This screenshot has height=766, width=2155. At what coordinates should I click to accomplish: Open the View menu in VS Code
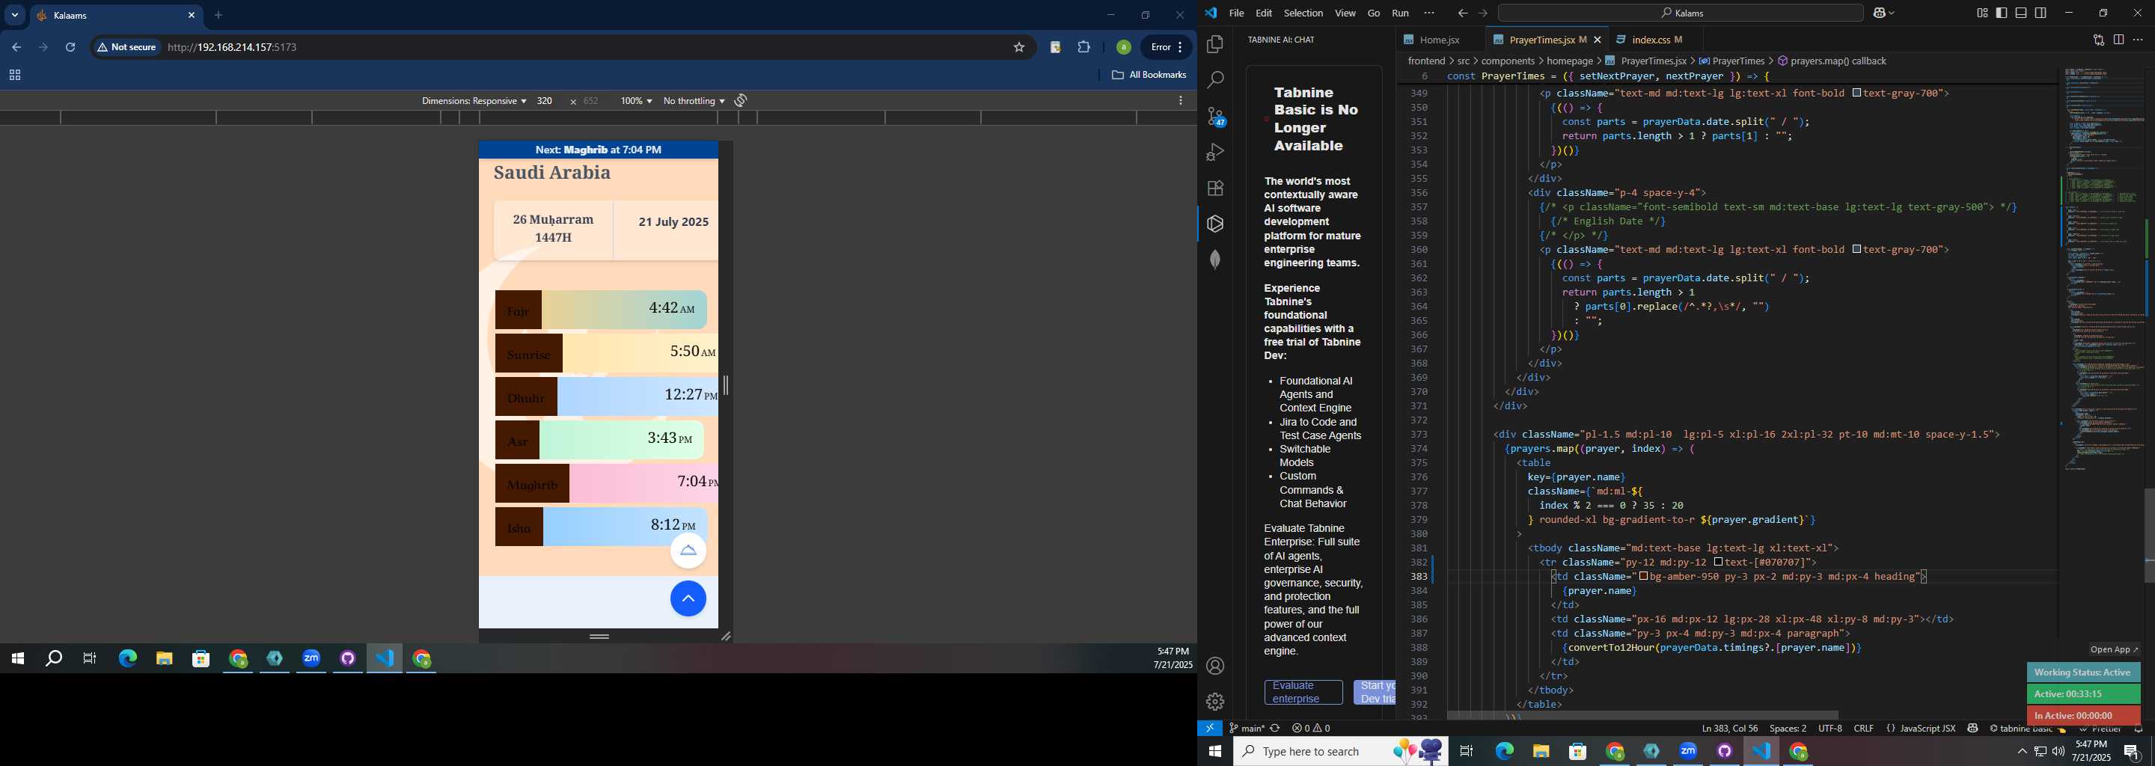[x=1345, y=13]
